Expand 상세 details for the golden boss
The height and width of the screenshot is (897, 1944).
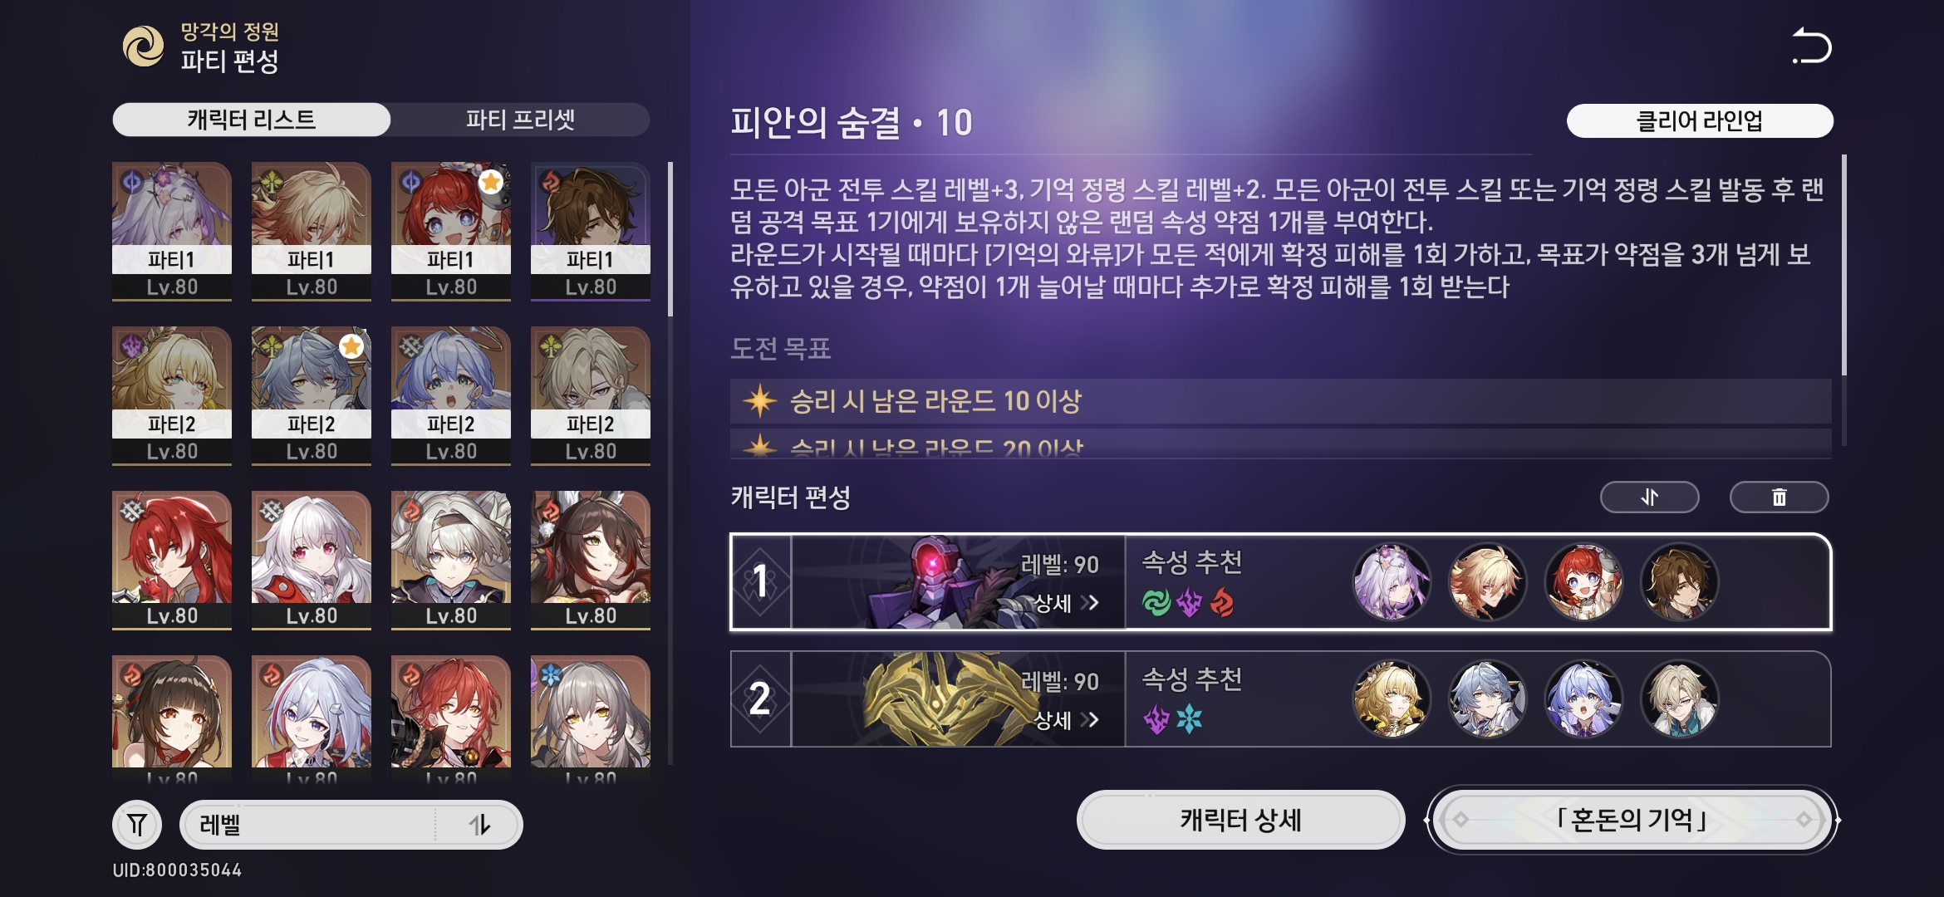coord(1067,720)
